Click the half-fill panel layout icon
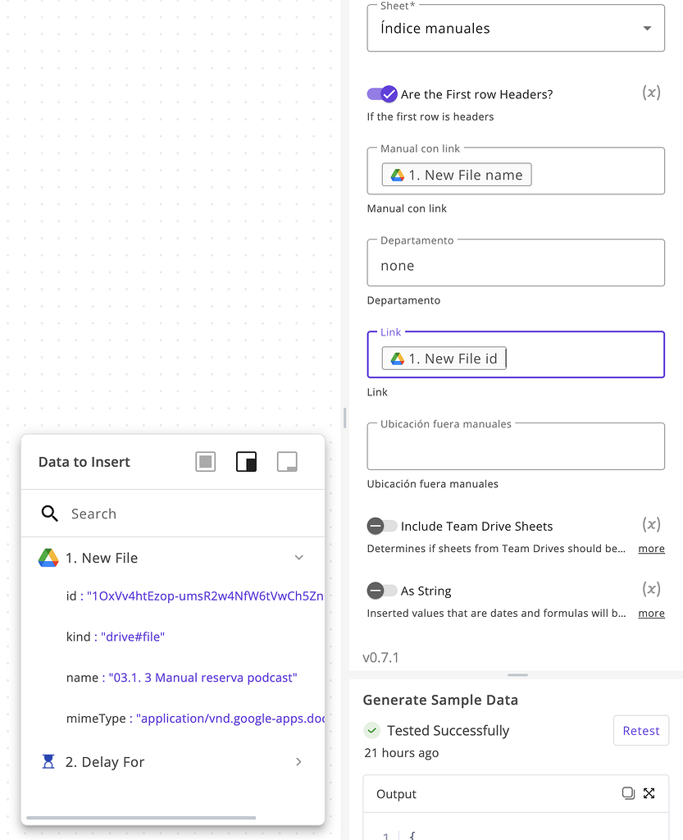This screenshot has height=840, width=683. tap(246, 461)
